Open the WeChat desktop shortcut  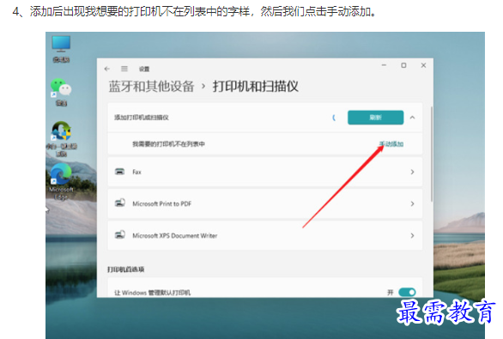pos(61,92)
